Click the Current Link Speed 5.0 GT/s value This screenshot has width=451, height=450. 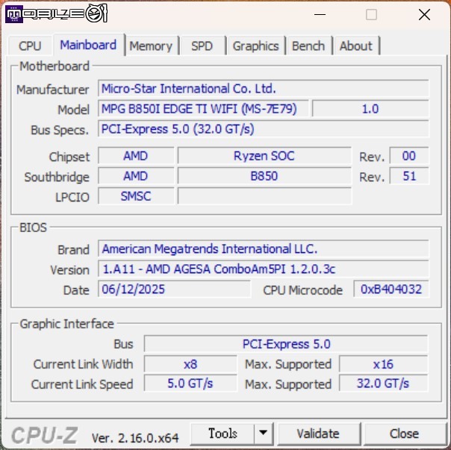coord(190,384)
